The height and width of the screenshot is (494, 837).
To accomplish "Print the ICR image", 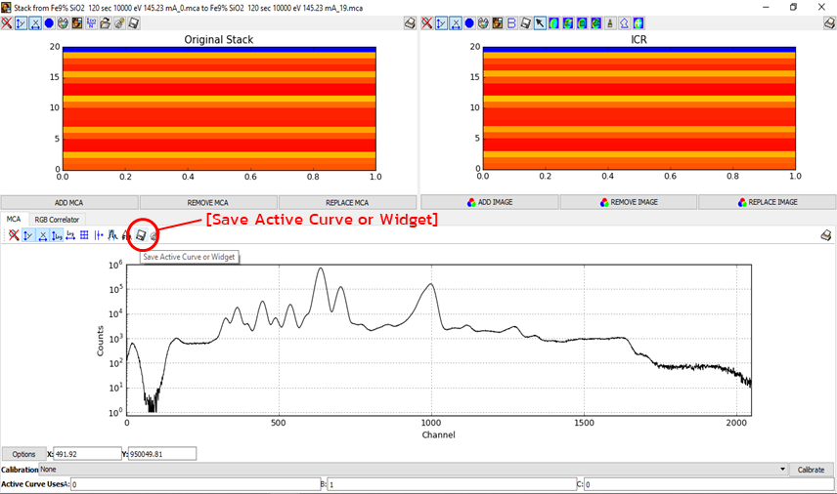I will 829,23.
